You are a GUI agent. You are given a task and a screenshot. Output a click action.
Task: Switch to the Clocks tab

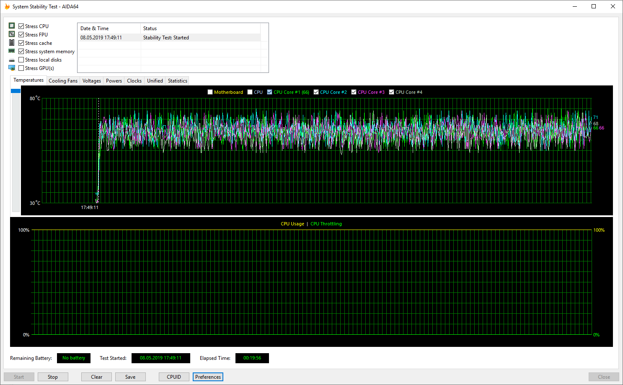[x=134, y=81]
